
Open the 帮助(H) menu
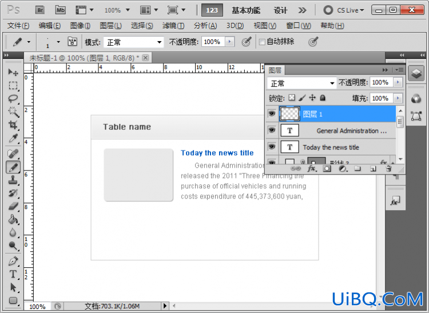point(332,26)
